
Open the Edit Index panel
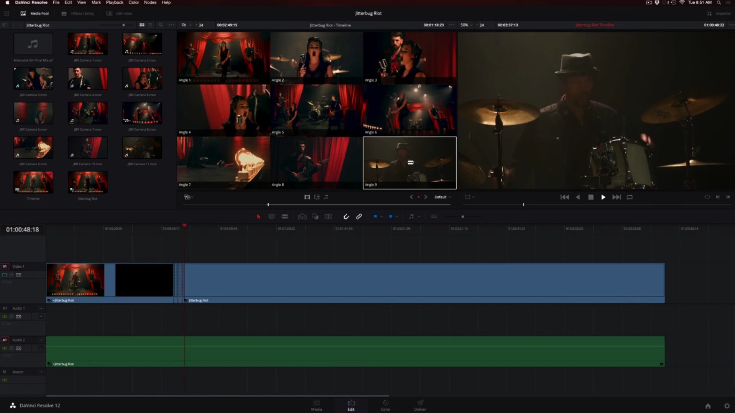[x=119, y=13]
